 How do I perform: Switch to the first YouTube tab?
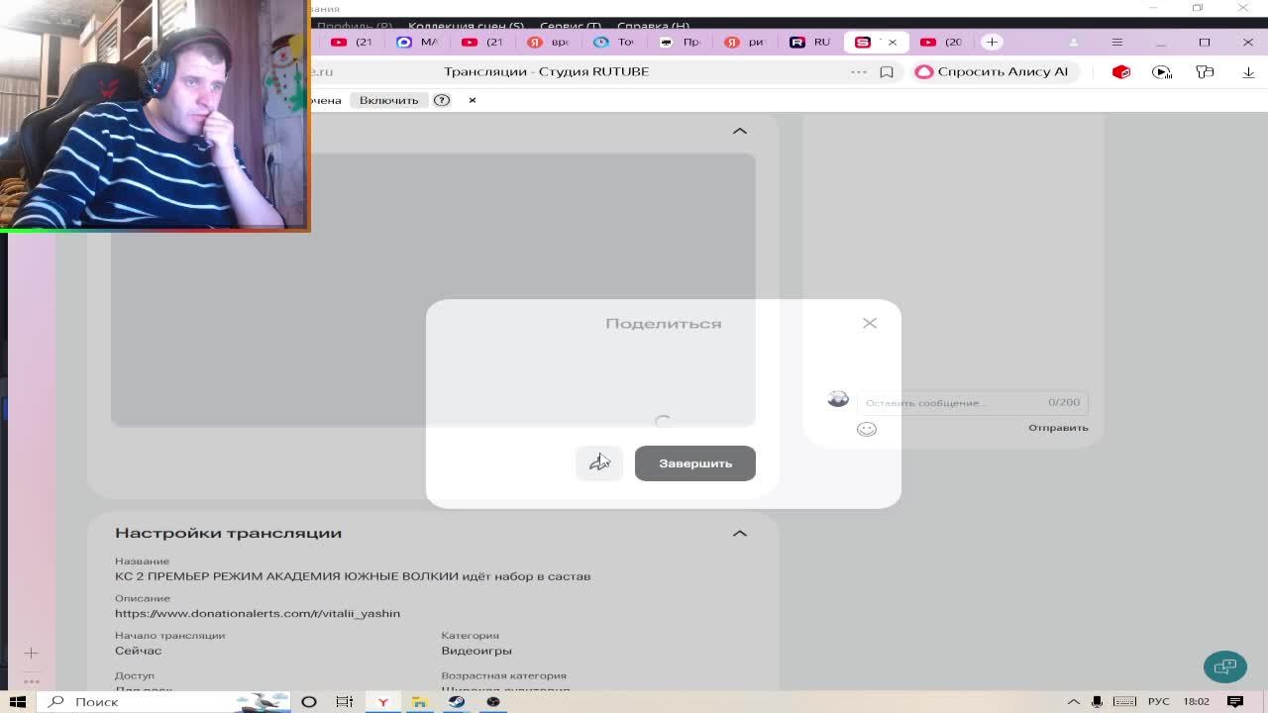352,42
